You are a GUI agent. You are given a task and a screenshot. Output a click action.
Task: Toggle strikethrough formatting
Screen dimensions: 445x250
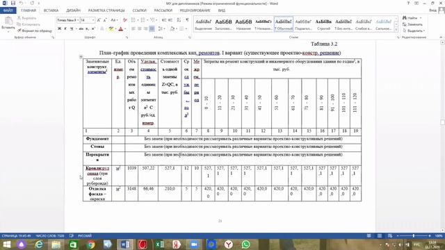point(81,28)
